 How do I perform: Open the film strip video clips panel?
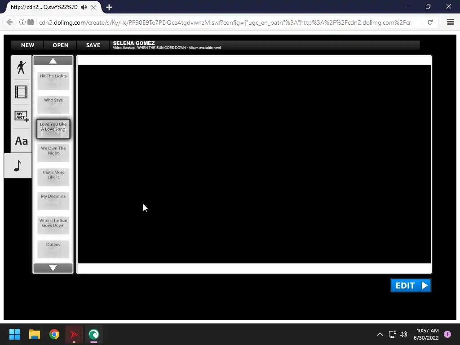click(x=21, y=92)
